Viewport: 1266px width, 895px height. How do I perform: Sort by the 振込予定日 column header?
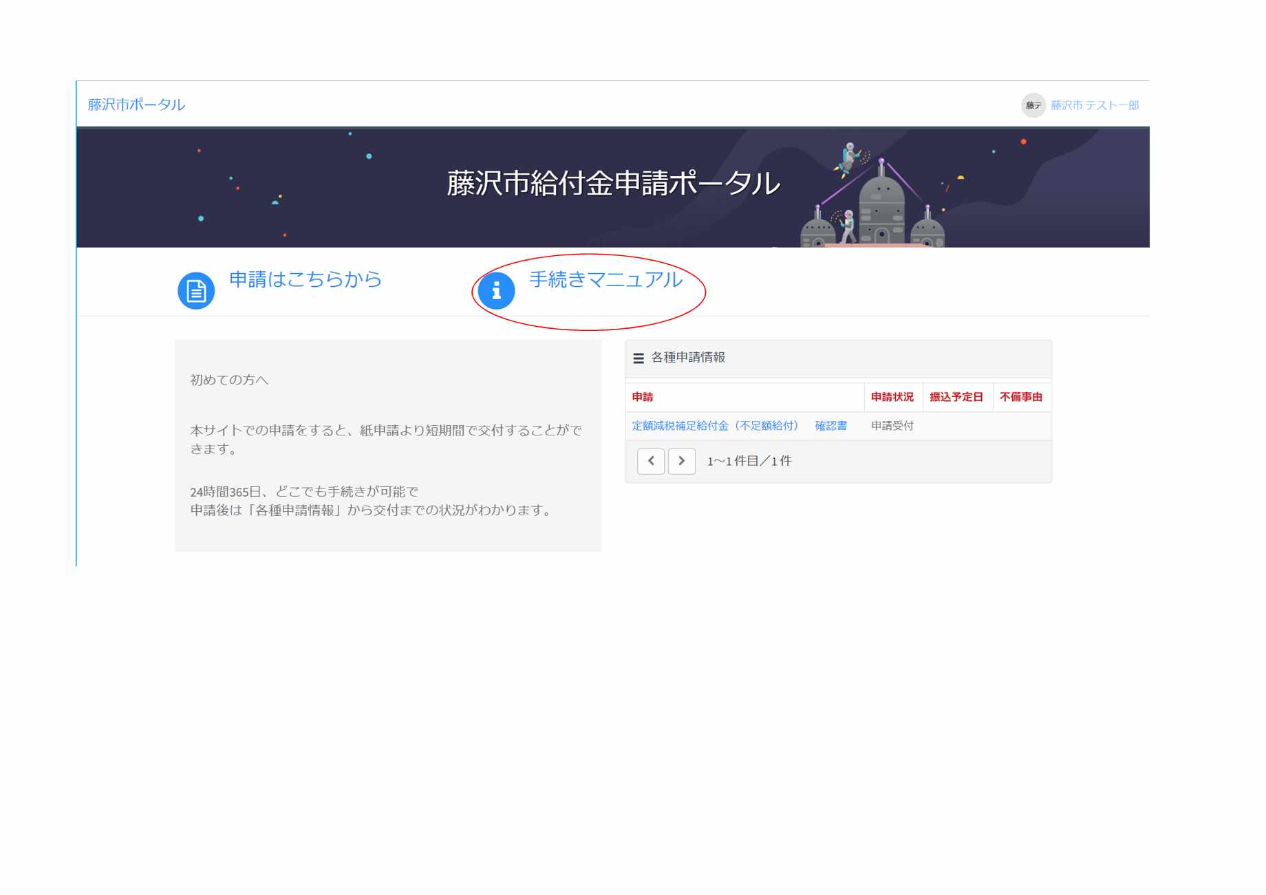[x=956, y=397]
